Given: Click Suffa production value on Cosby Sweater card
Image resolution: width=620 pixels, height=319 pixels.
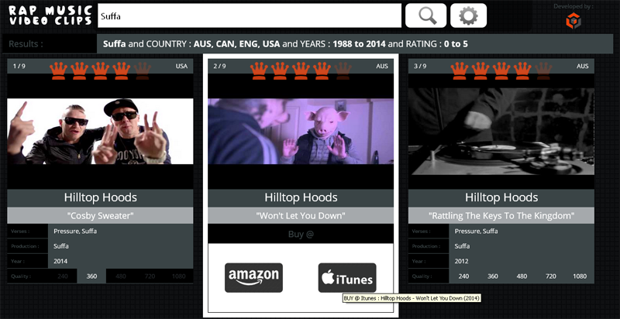Looking at the screenshot, I should click(x=61, y=246).
